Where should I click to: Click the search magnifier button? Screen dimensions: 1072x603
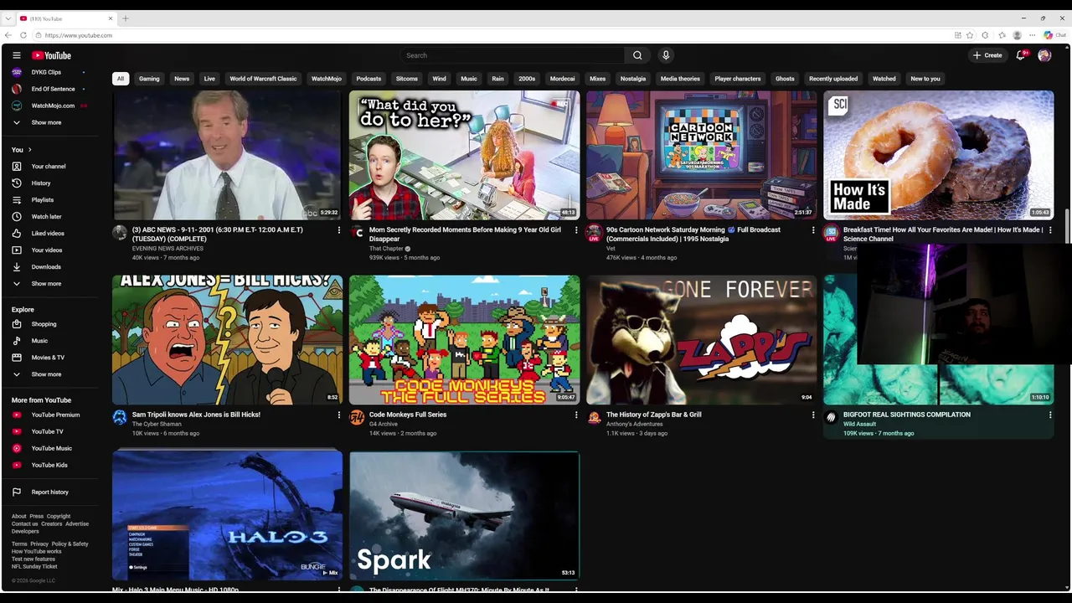tap(637, 55)
